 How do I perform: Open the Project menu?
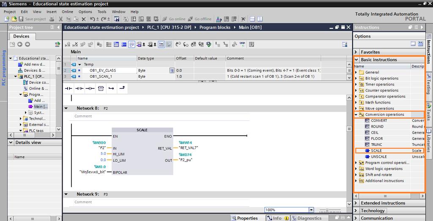coord(10,11)
